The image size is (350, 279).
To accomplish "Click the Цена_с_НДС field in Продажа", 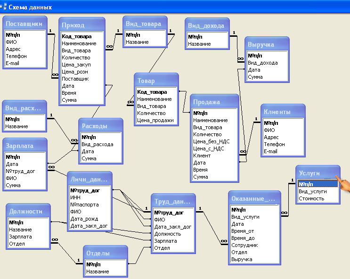I will tap(214, 148).
